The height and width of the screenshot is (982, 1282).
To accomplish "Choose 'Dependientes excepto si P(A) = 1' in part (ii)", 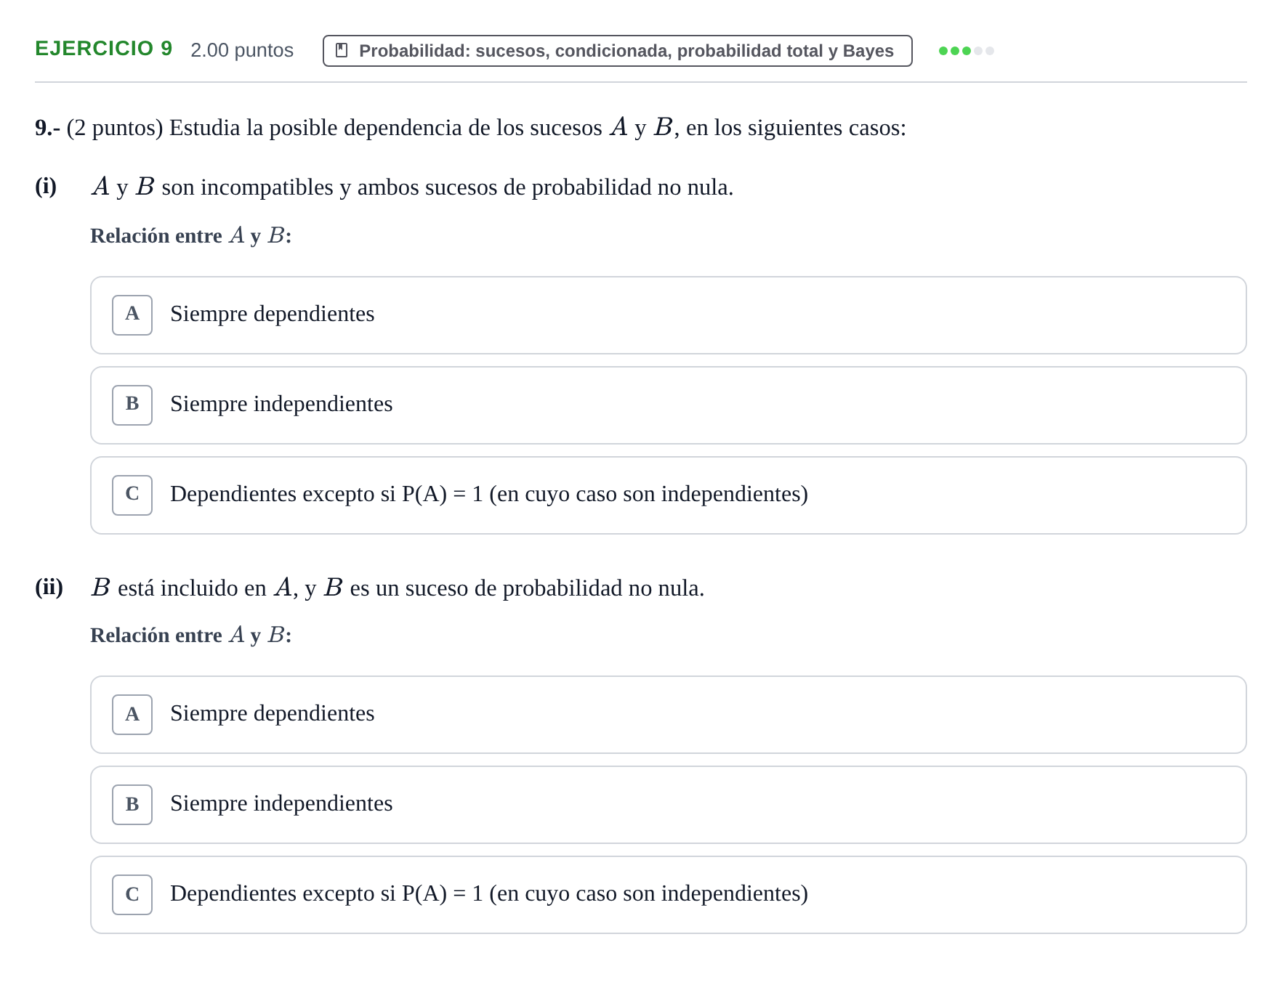I will coord(669,895).
